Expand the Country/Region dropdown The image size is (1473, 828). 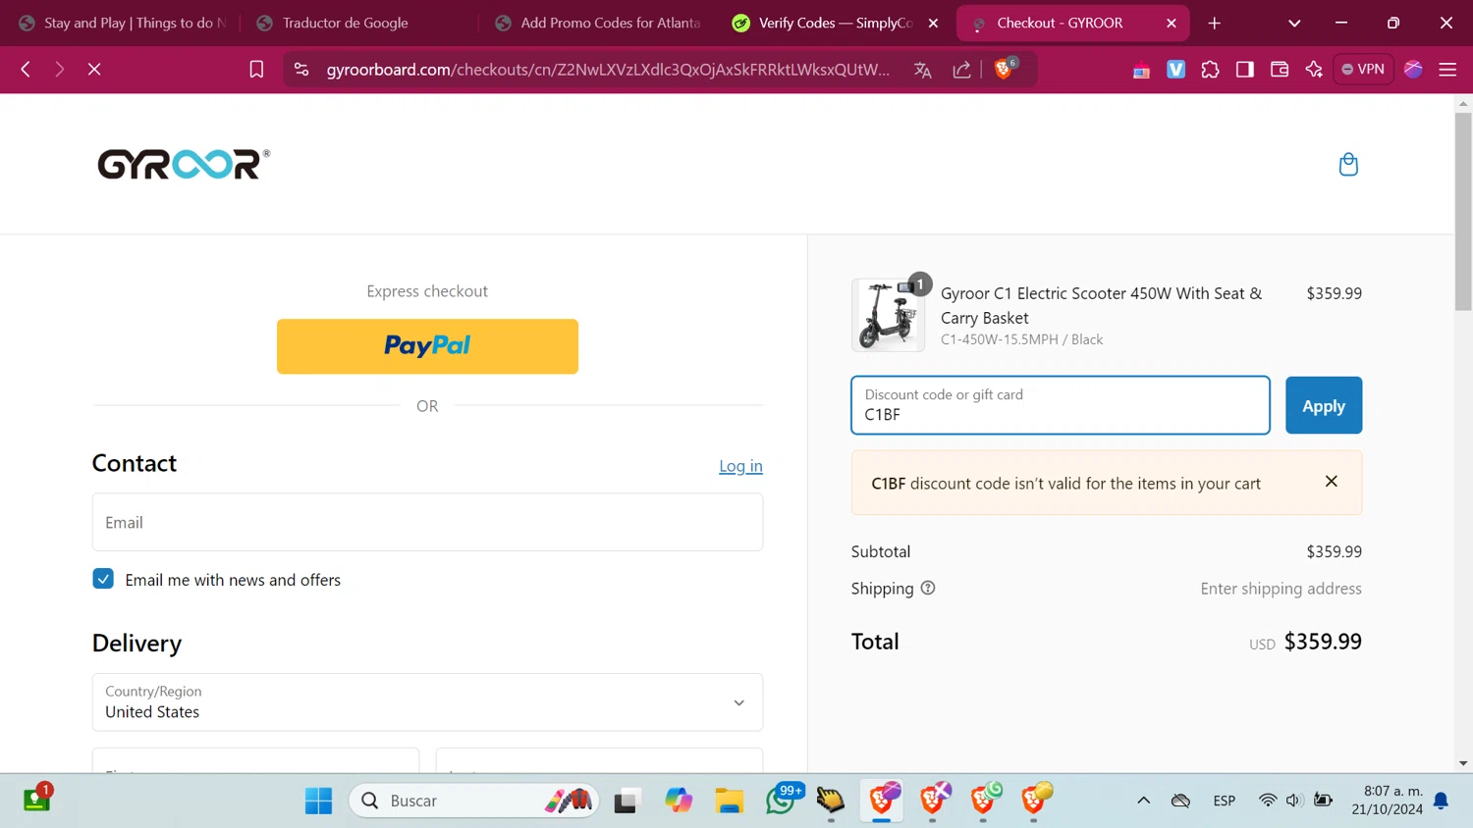pyautogui.click(x=427, y=702)
